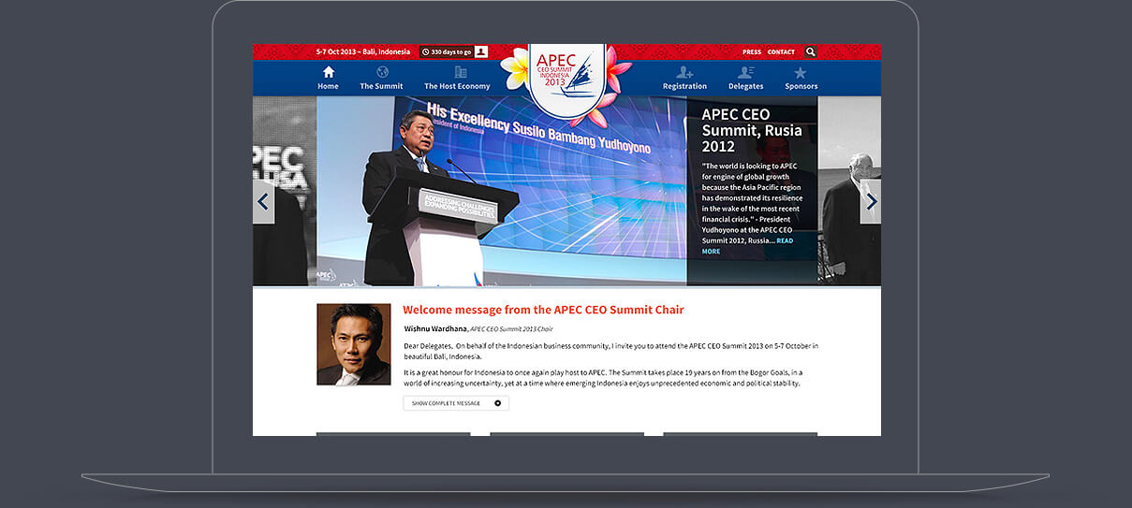This screenshot has width=1132, height=508.
Task: Open the Delegates menu item
Action: [746, 86]
